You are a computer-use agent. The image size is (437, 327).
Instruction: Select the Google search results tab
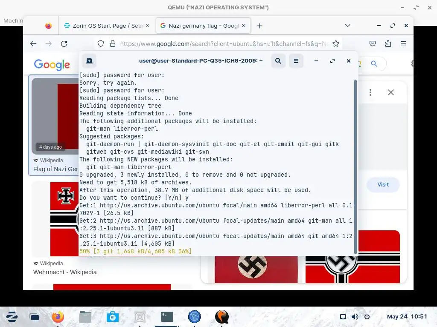pos(203,26)
